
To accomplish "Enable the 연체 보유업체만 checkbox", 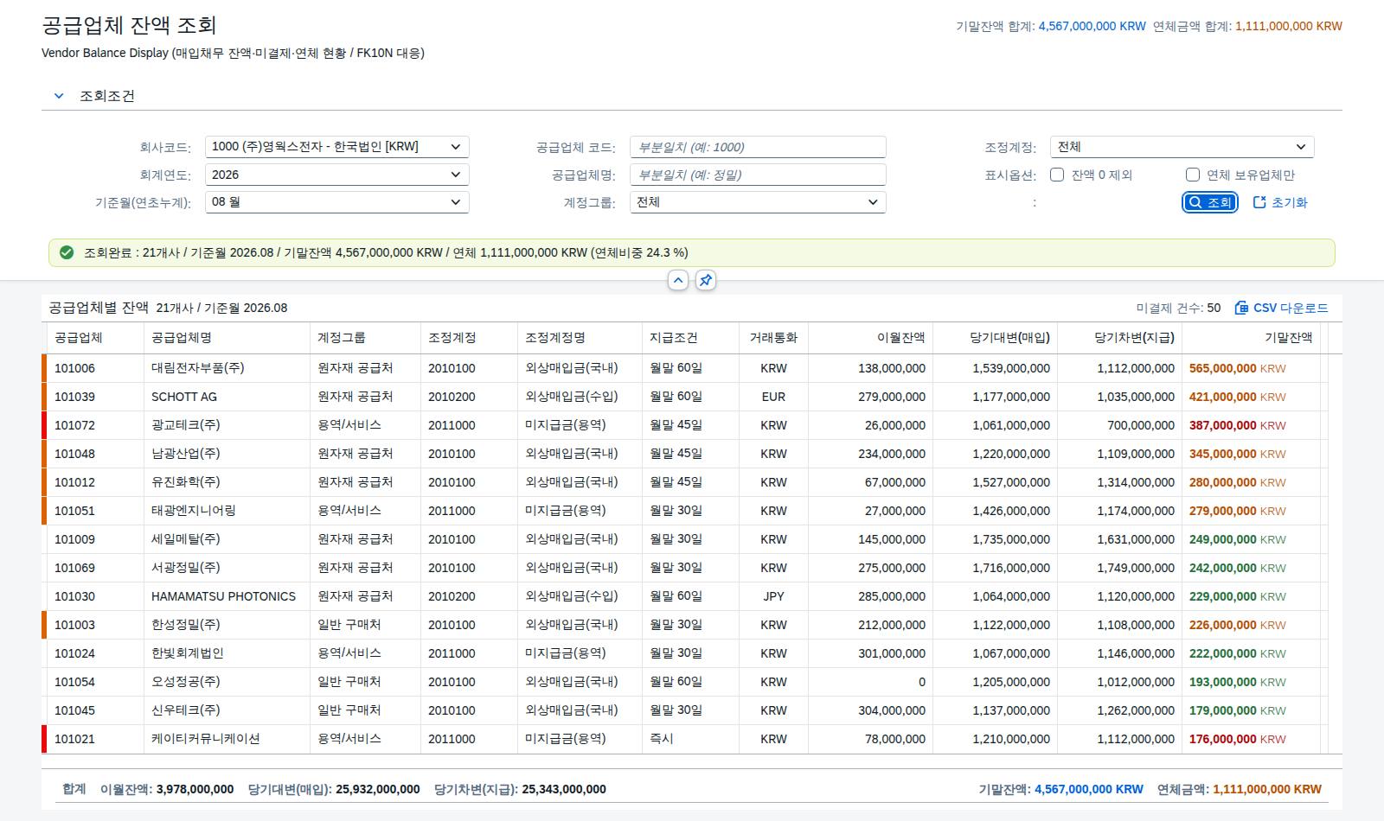I will click(1193, 175).
